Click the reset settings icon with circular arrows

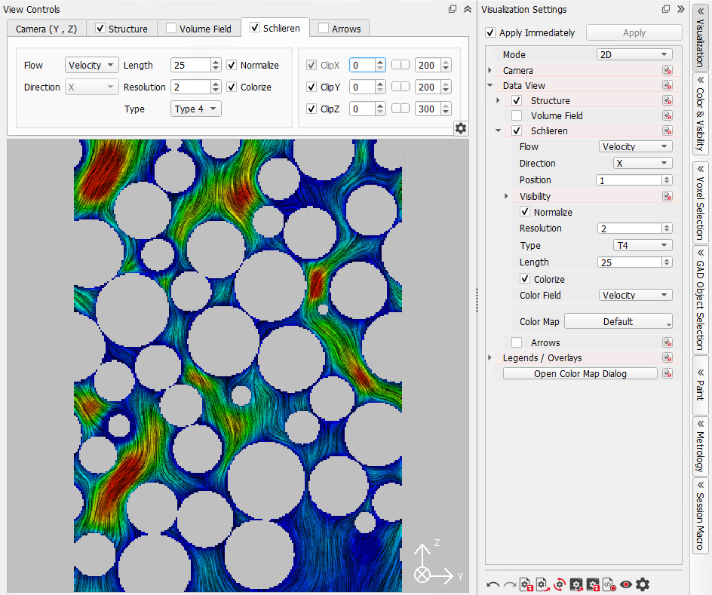[560, 584]
